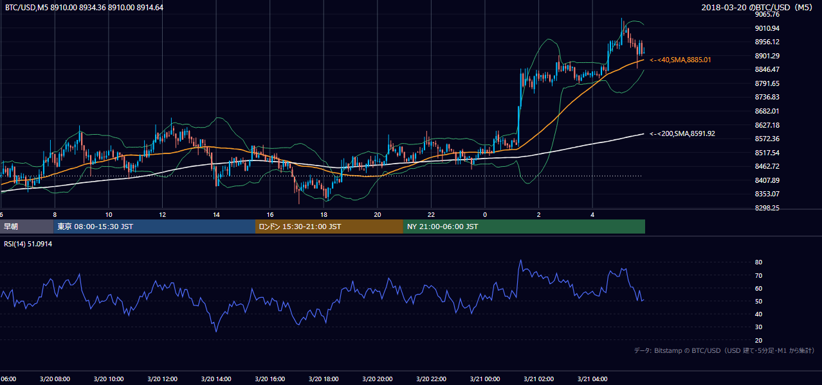
Task: Click the 3/21 00:00 date label
Action: [485, 379]
